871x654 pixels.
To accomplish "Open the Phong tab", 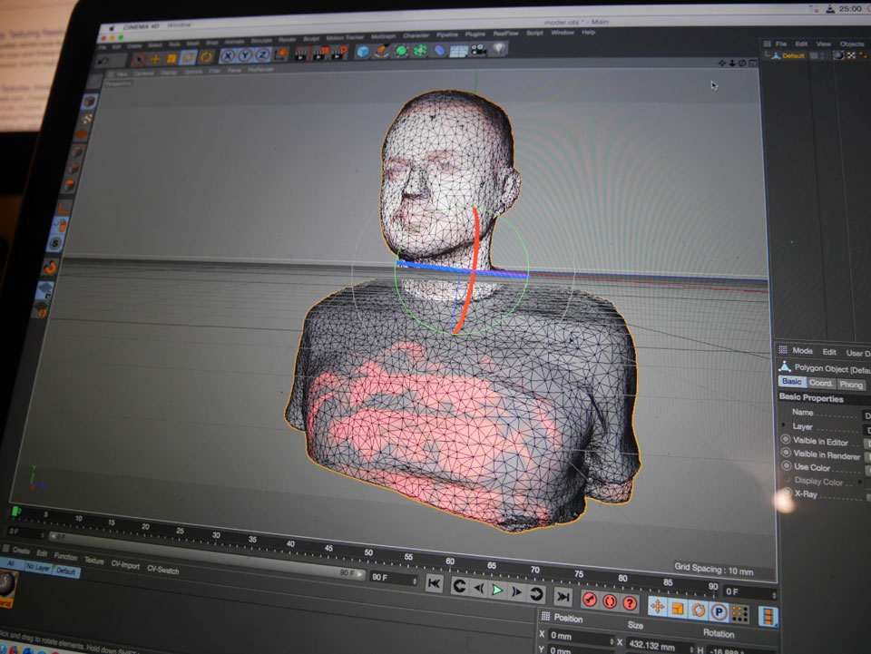I will click(850, 385).
